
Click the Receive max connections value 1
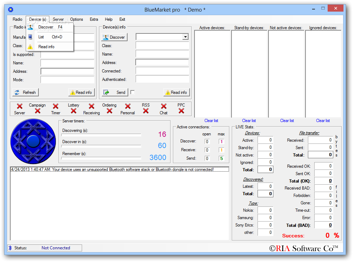click(221, 150)
